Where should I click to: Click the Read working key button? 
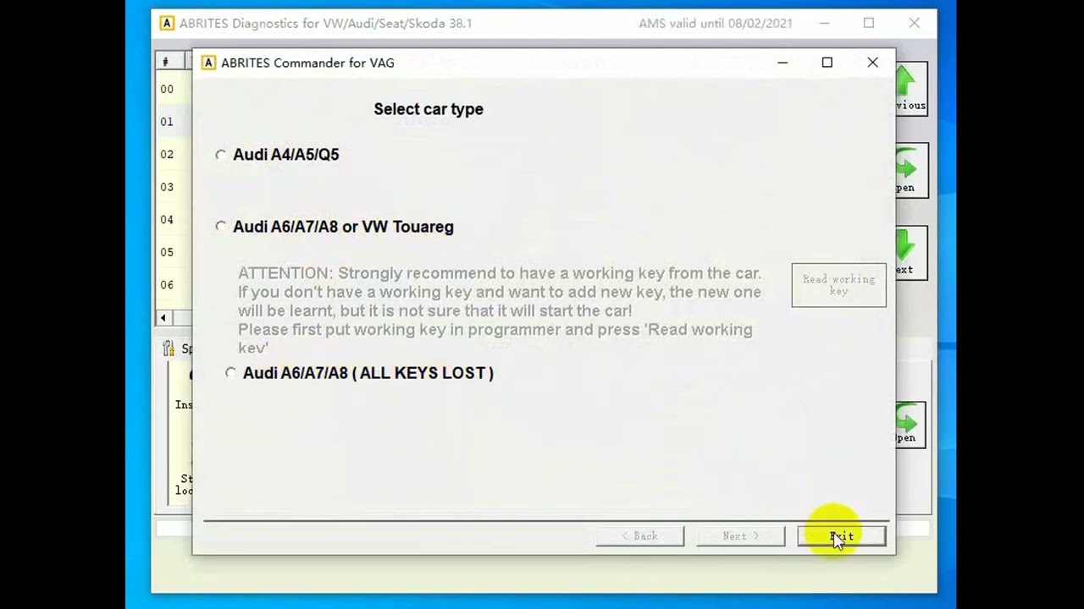[x=838, y=285]
